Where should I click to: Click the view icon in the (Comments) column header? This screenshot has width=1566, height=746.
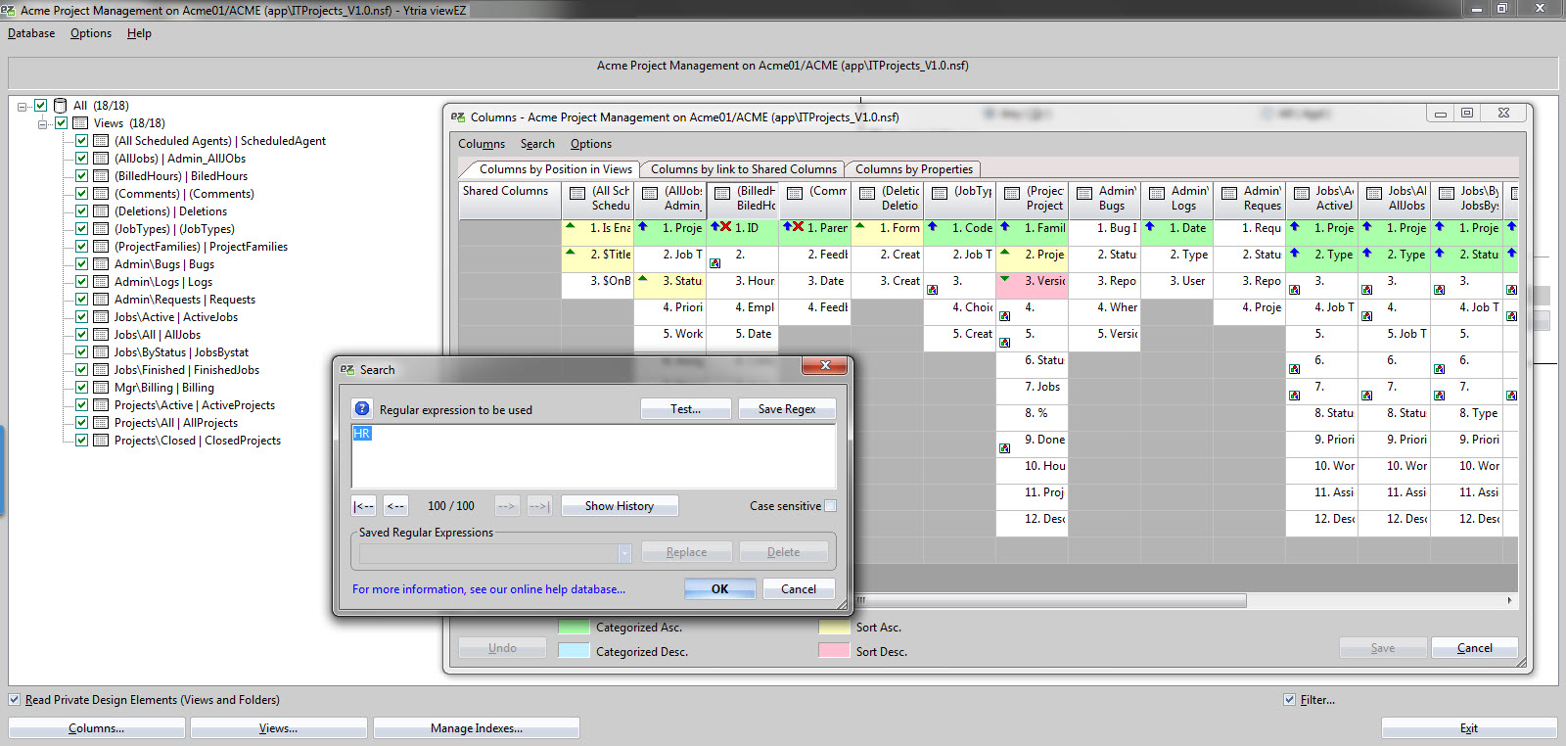click(795, 193)
